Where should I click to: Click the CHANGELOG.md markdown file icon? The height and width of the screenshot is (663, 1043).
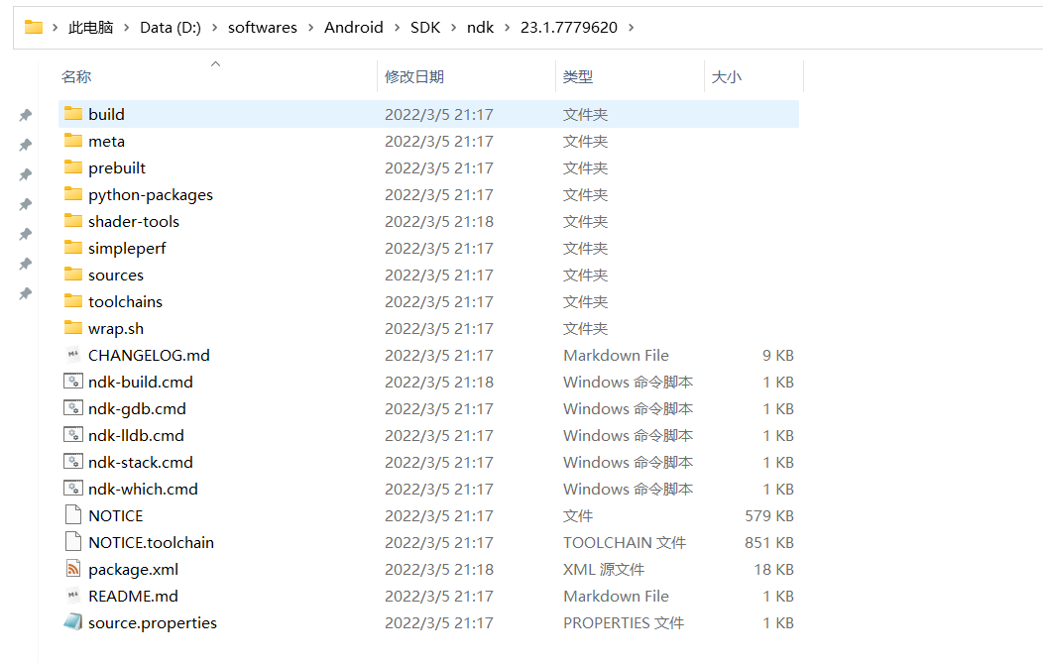pos(73,355)
